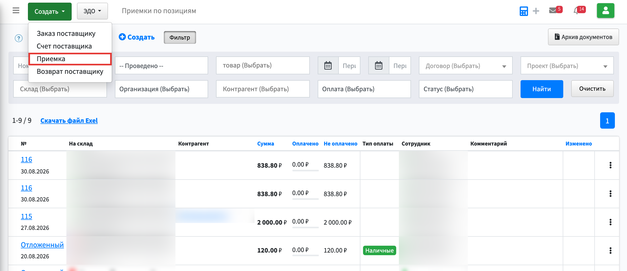Open the hamburger sidebar menu

pos(16,11)
